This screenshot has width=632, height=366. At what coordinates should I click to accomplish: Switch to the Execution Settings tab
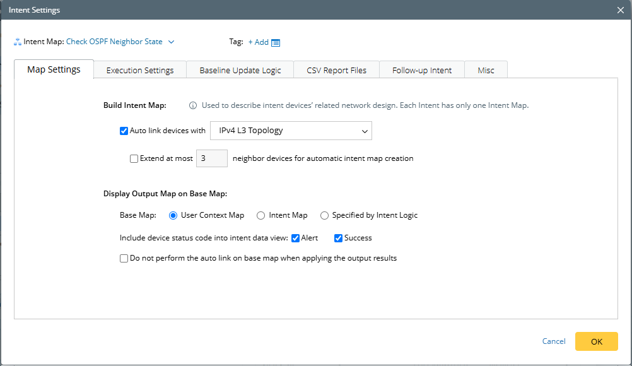coord(140,70)
